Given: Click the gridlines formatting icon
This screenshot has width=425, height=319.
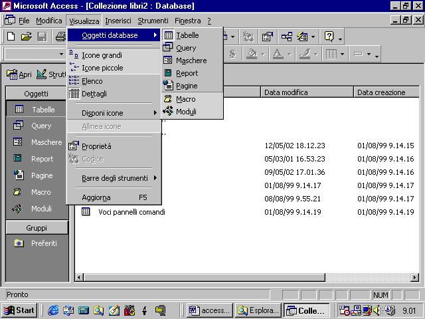Looking at the screenshot, I should (x=331, y=54).
